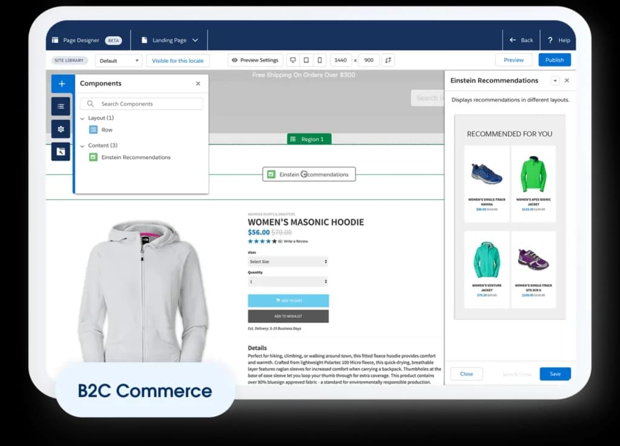The height and width of the screenshot is (446, 620).
Task: Select tablet device preview icon
Action: (x=306, y=60)
